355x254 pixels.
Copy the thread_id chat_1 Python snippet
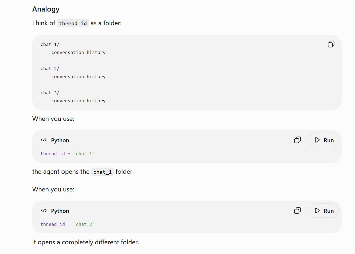(x=298, y=140)
